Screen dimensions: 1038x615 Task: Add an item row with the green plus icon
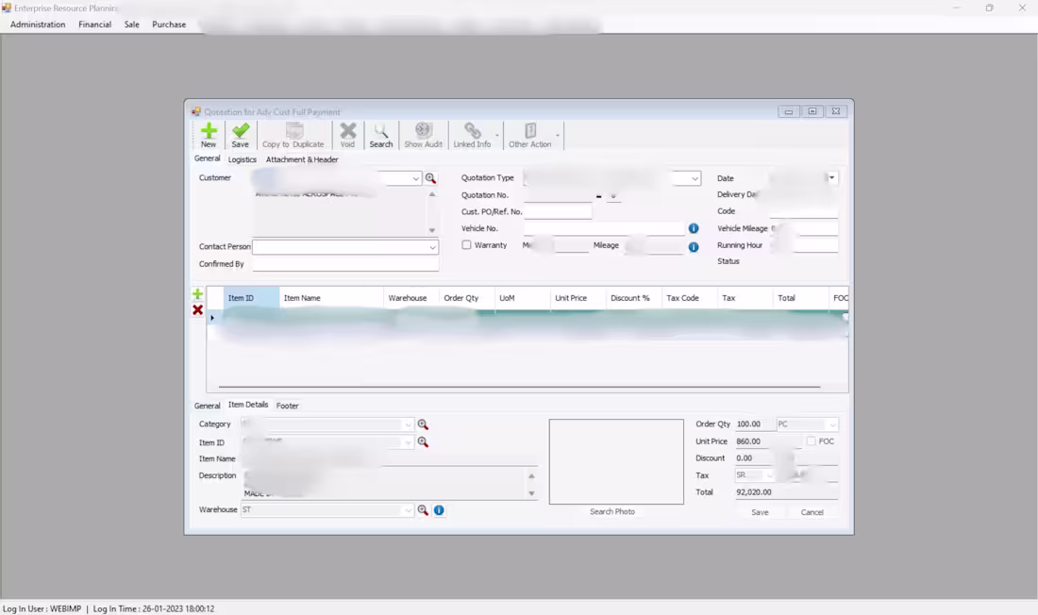tap(197, 294)
